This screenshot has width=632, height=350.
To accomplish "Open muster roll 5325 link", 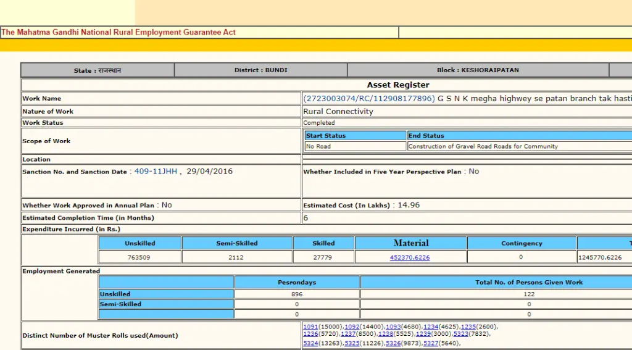I will click(352, 343).
